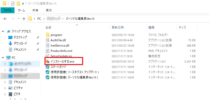This screenshot has height=100, width=210.
Task: Expand the ドキュメント node under PC
Action: 5,82
